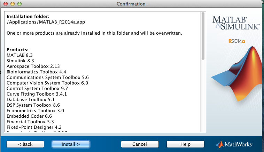Select 'Fixed-Point Designer 4.2' entry

pos(34,127)
